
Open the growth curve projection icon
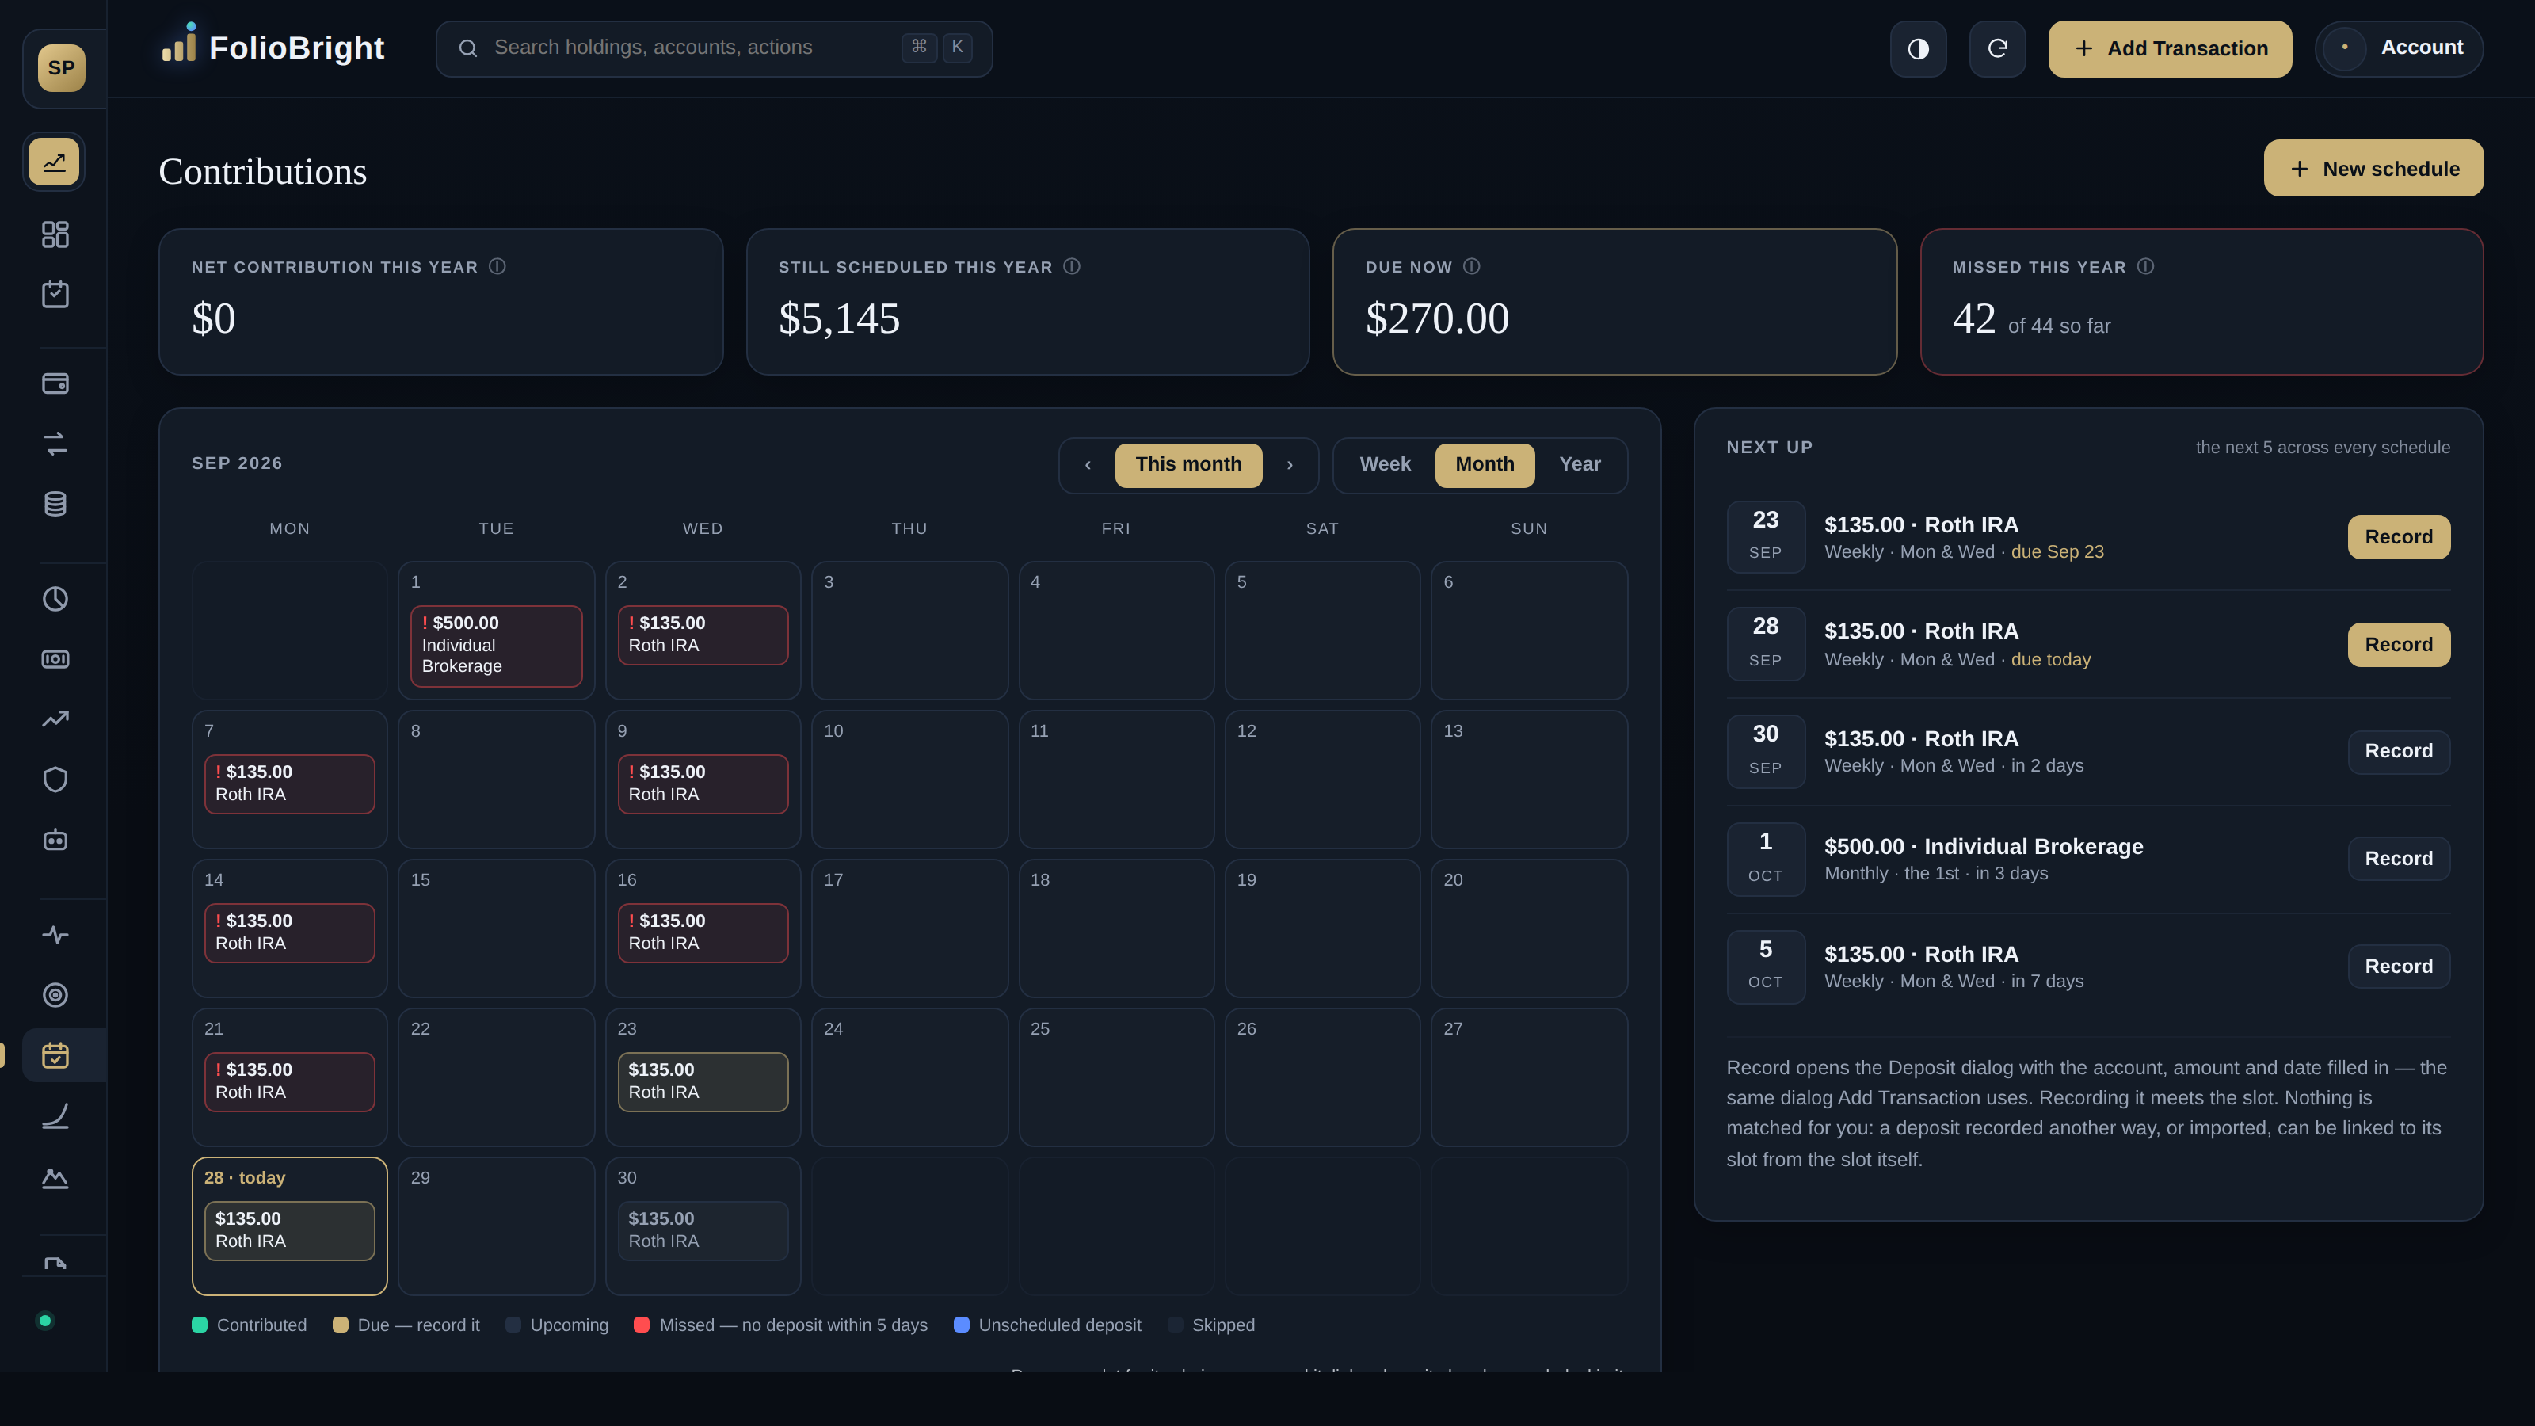[x=55, y=1116]
